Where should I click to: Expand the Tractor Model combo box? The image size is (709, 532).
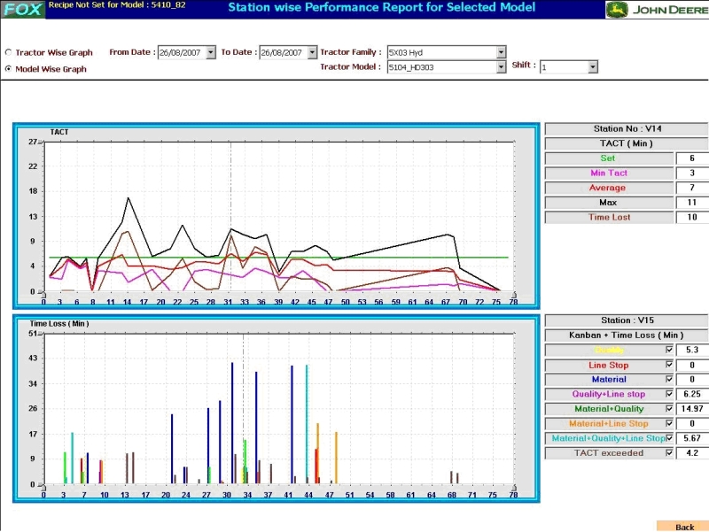pos(502,67)
